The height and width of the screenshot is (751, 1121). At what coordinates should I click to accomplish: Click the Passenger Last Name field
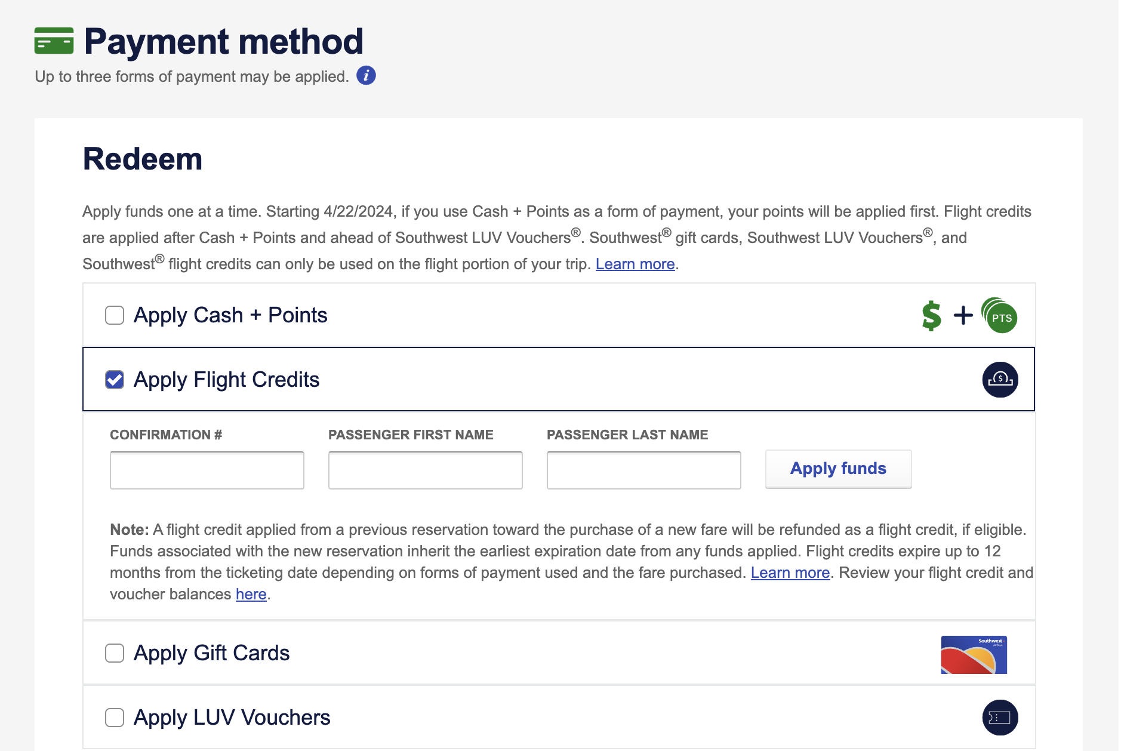point(643,470)
